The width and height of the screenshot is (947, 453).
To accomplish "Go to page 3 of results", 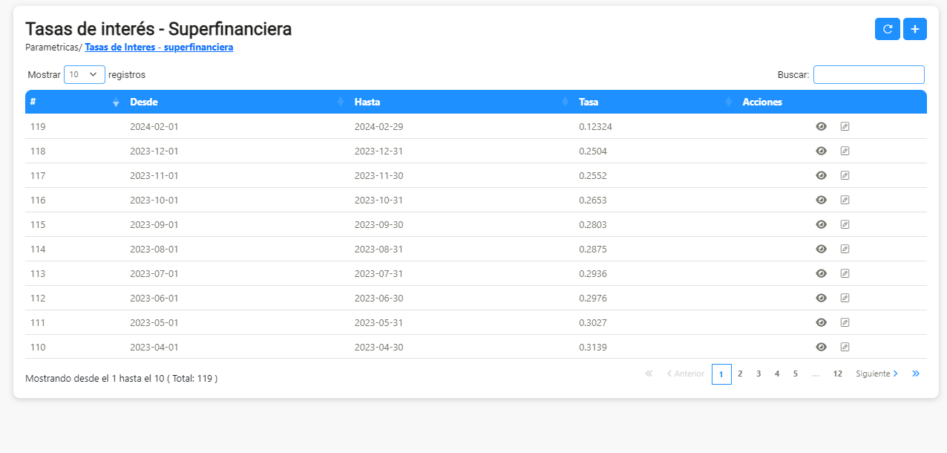I will click(758, 374).
